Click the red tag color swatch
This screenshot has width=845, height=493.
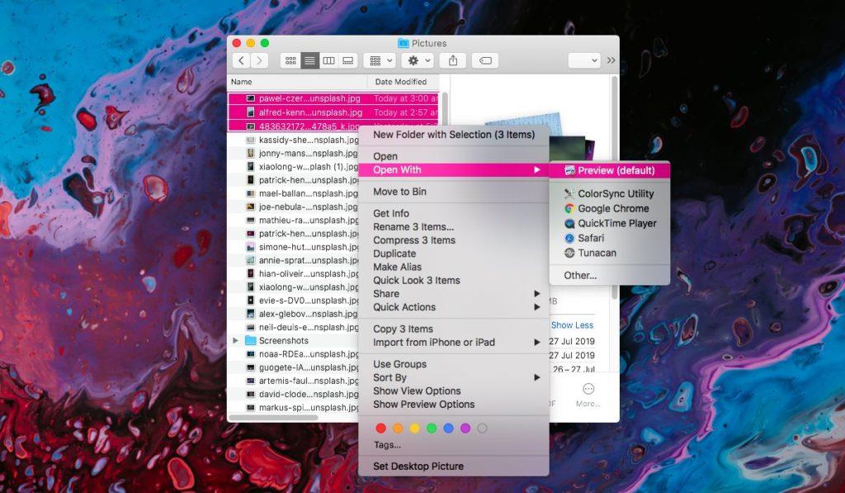379,428
